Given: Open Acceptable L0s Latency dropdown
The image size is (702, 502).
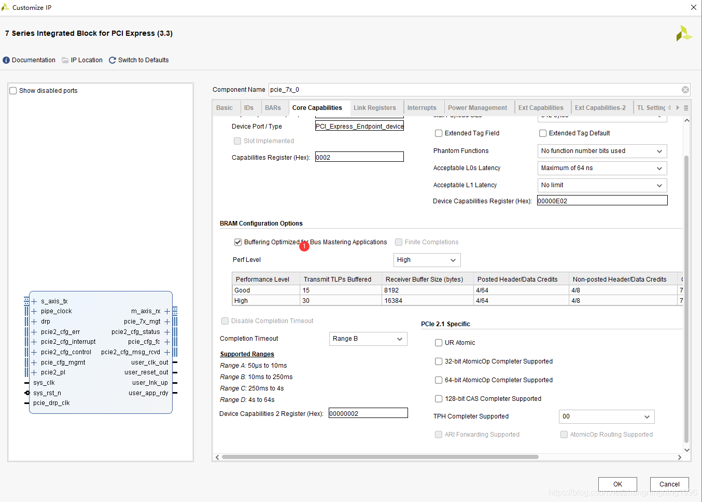Looking at the screenshot, I should (602, 168).
